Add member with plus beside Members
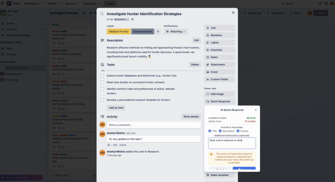This screenshot has width=335, height=182. point(42,29)
